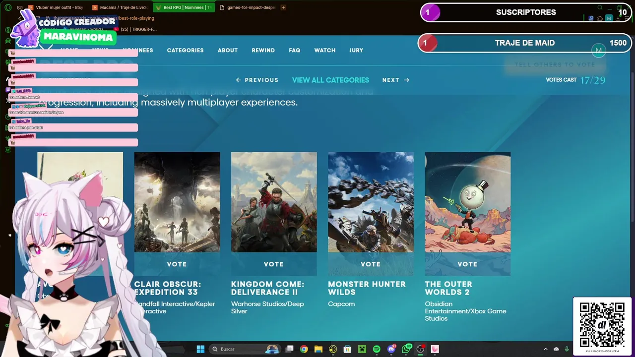Open the browser easy setup menu icon

[627, 18]
